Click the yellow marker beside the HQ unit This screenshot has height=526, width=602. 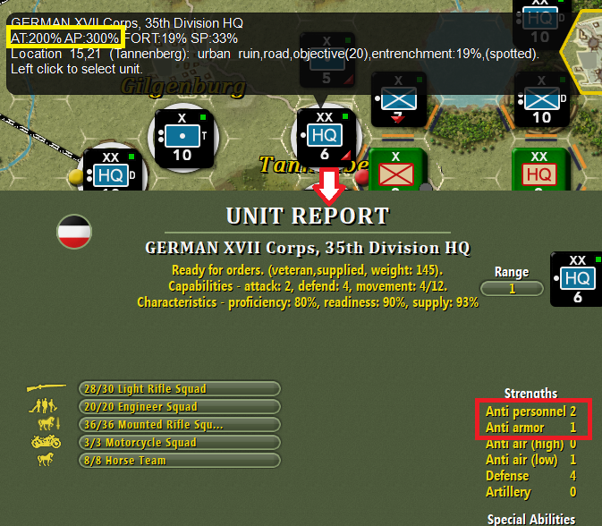(76, 176)
